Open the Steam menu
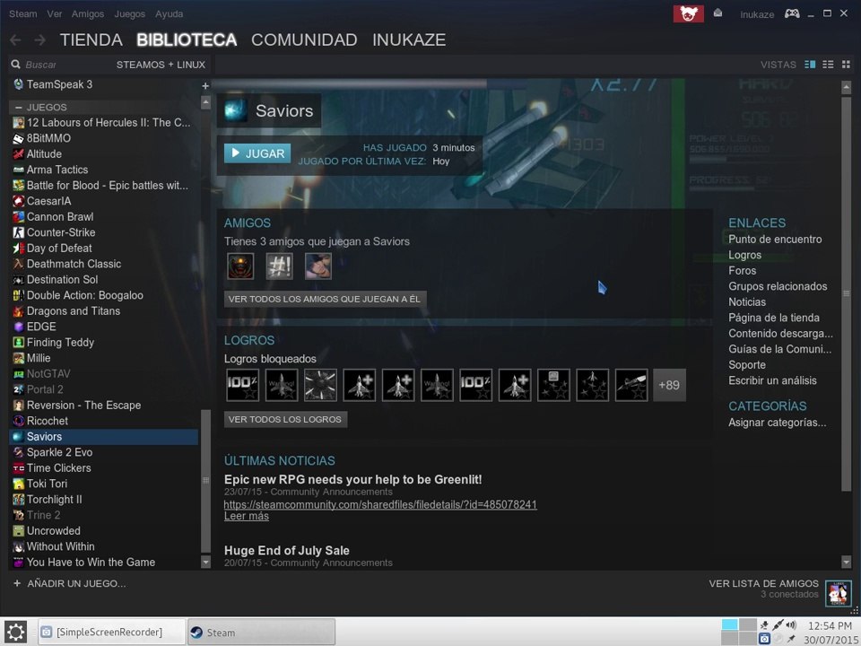 click(23, 13)
